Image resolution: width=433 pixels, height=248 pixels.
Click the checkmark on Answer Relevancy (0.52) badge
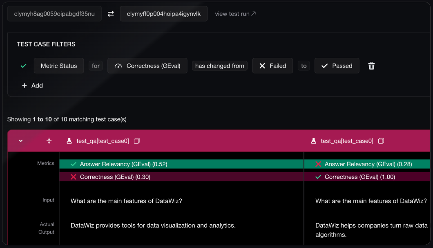tap(74, 164)
